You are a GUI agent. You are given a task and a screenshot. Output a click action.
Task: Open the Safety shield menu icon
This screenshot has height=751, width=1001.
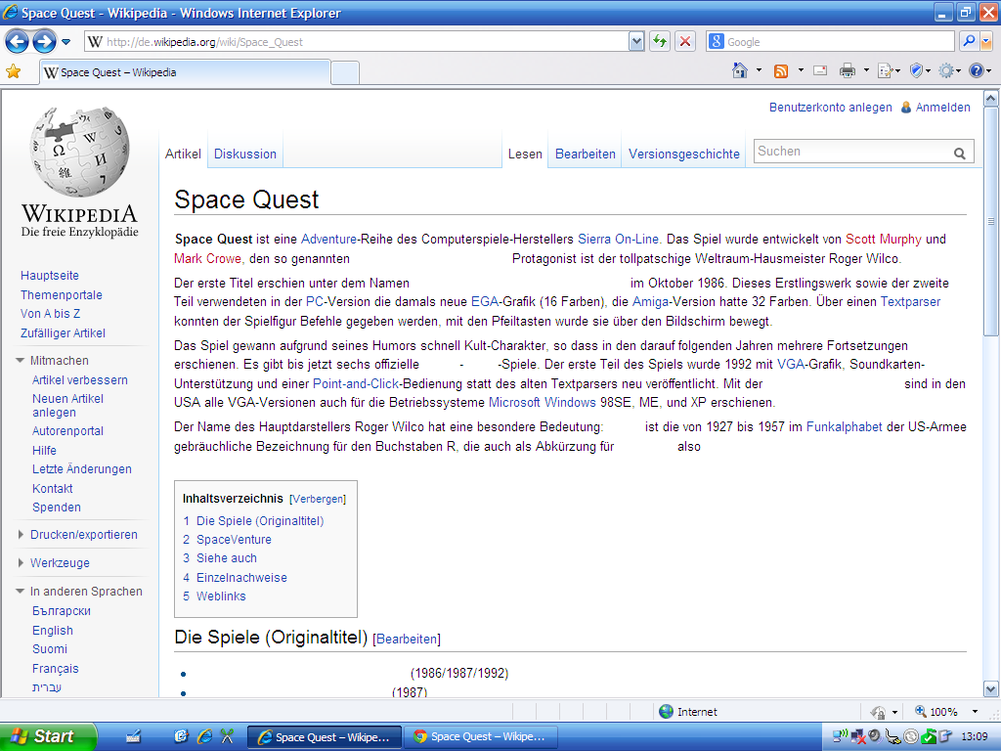tap(919, 70)
